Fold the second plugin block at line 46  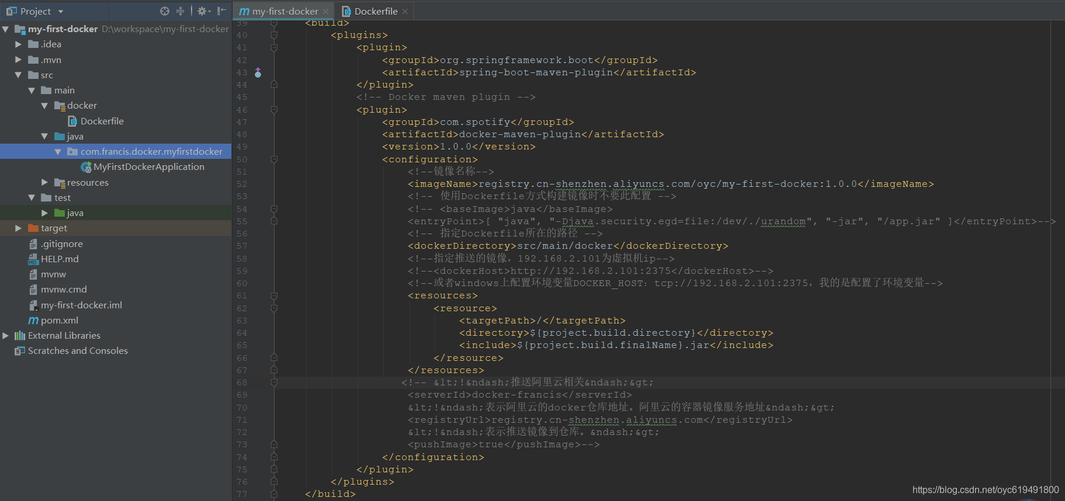coord(274,110)
